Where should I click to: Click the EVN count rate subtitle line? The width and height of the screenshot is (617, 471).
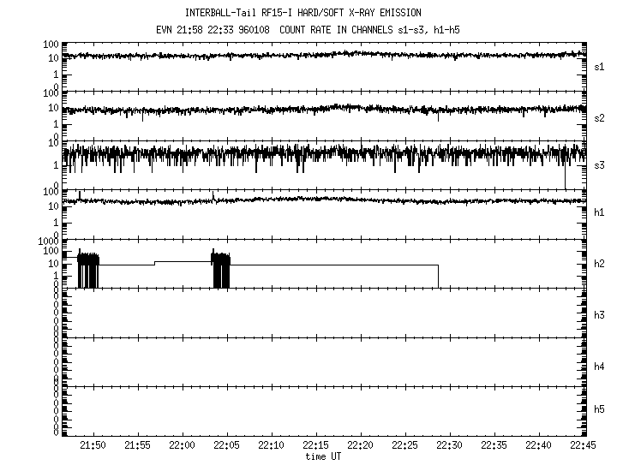pyautogui.click(x=308, y=29)
